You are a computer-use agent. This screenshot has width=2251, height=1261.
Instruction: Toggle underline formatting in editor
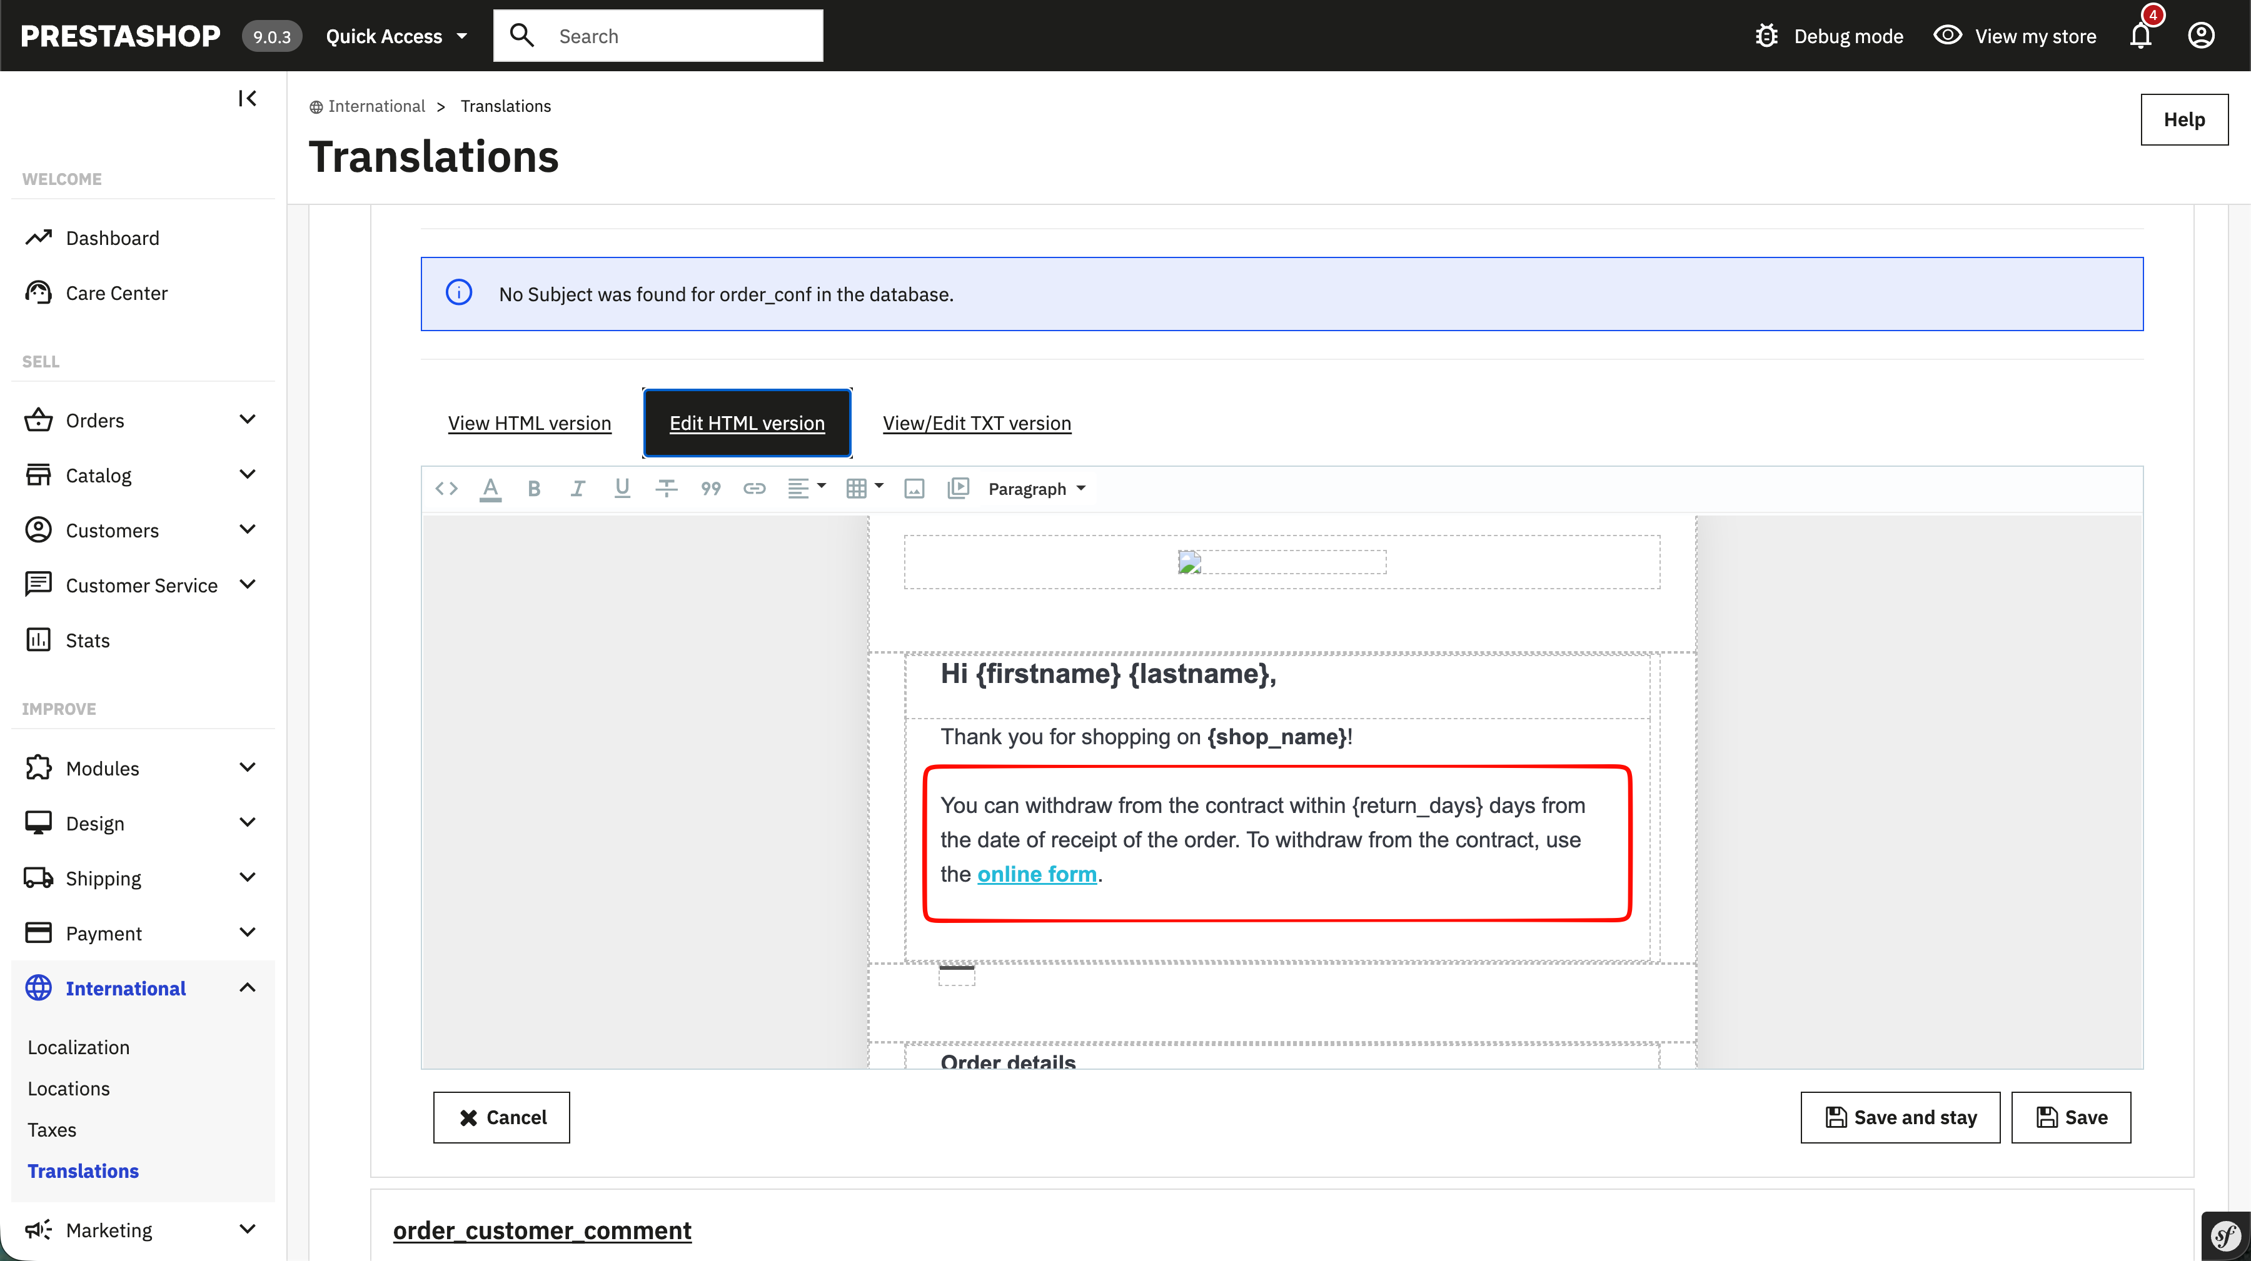[622, 488]
